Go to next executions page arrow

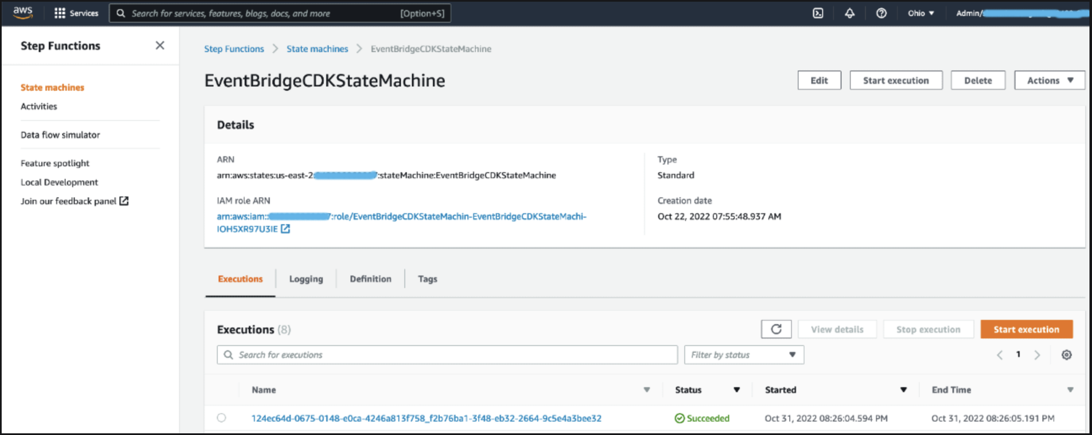click(x=1037, y=354)
